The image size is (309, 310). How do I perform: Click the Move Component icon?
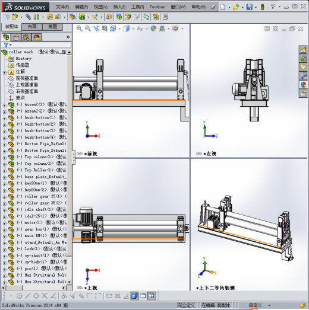coord(58,17)
